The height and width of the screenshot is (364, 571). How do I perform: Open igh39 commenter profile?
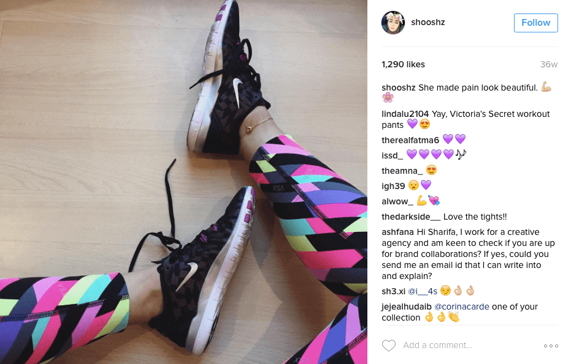tap(393, 186)
